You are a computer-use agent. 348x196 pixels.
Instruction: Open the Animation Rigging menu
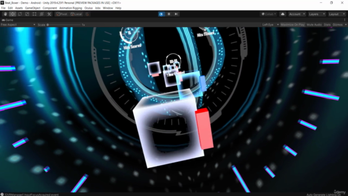71,8
